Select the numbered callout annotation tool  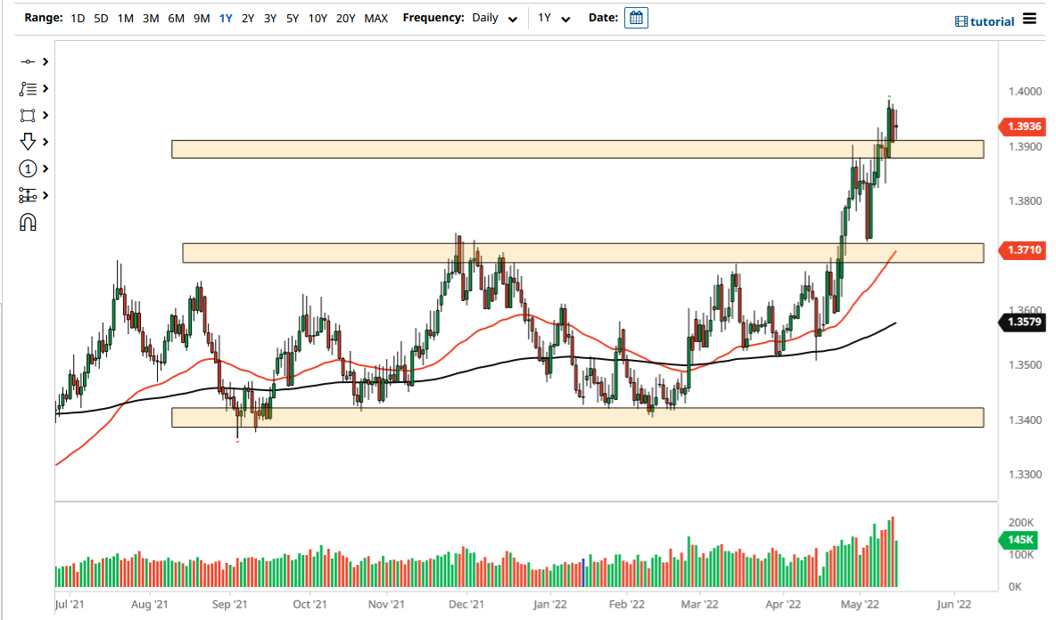pos(27,168)
